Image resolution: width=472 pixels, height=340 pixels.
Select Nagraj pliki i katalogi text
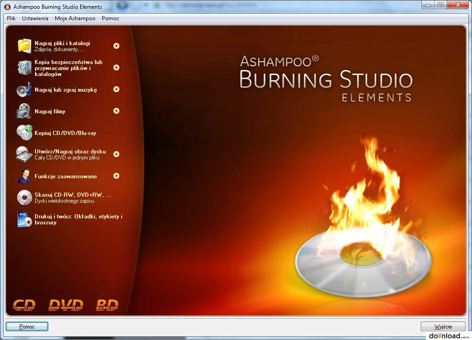pos(62,43)
